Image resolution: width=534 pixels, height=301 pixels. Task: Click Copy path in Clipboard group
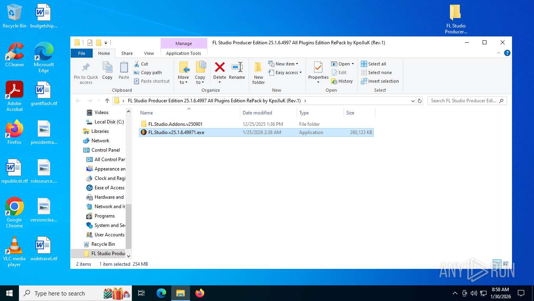148,73
